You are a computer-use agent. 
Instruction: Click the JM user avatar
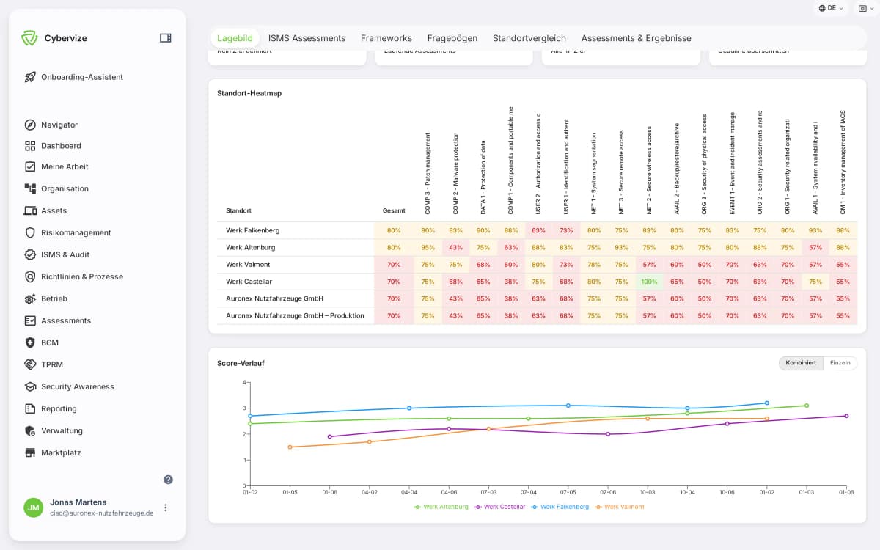pyautogui.click(x=34, y=507)
